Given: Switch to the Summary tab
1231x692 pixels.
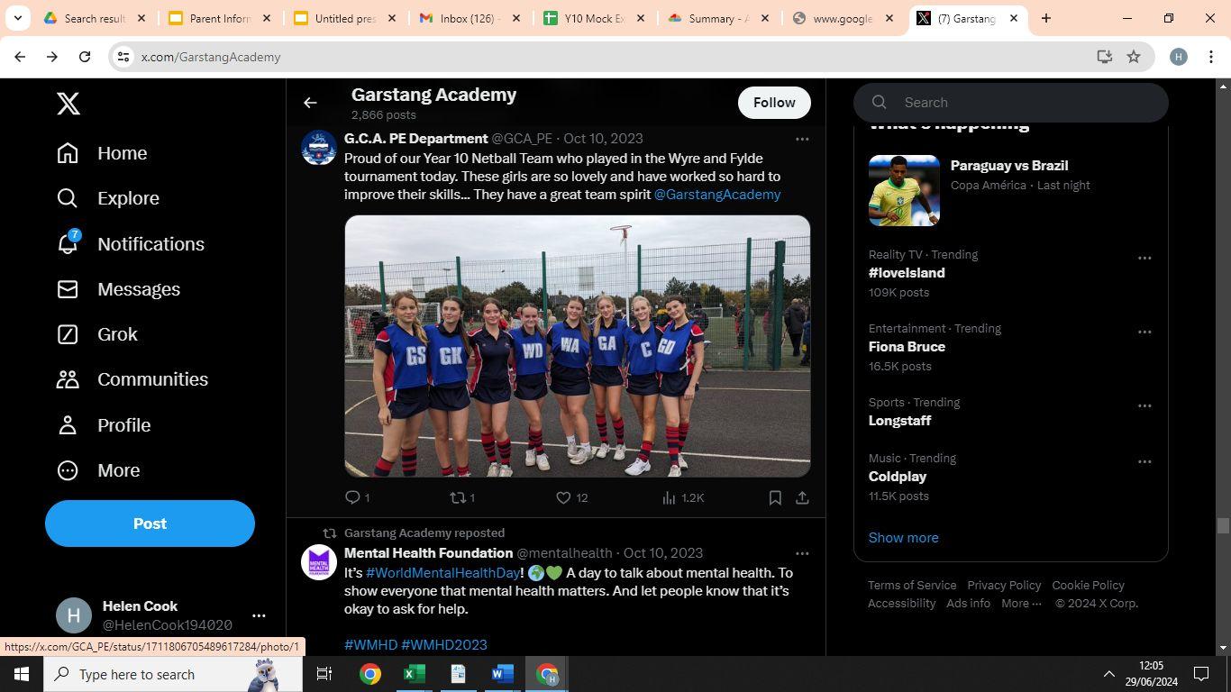Looking at the screenshot, I should click(720, 18).
